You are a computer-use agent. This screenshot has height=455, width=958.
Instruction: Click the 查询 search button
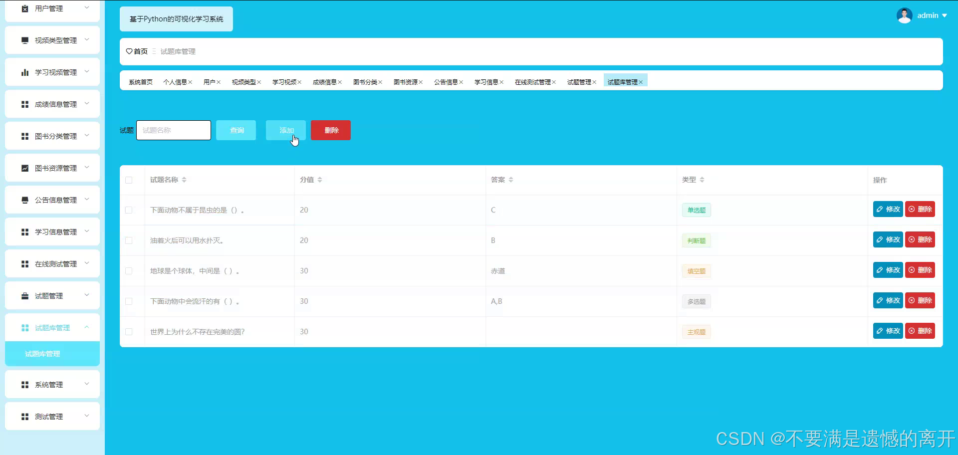click(236, 130)
